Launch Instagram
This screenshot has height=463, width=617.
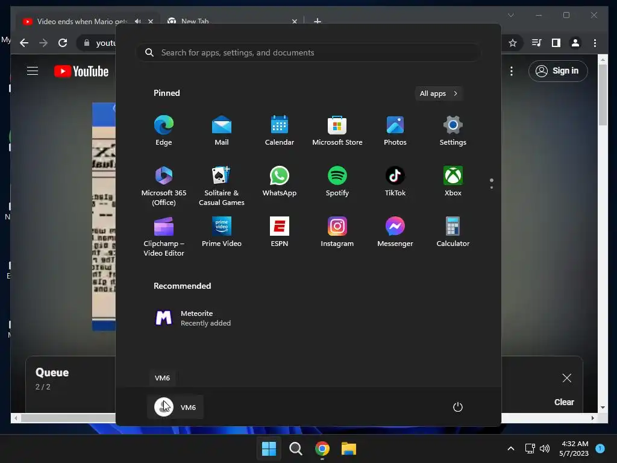337,232
